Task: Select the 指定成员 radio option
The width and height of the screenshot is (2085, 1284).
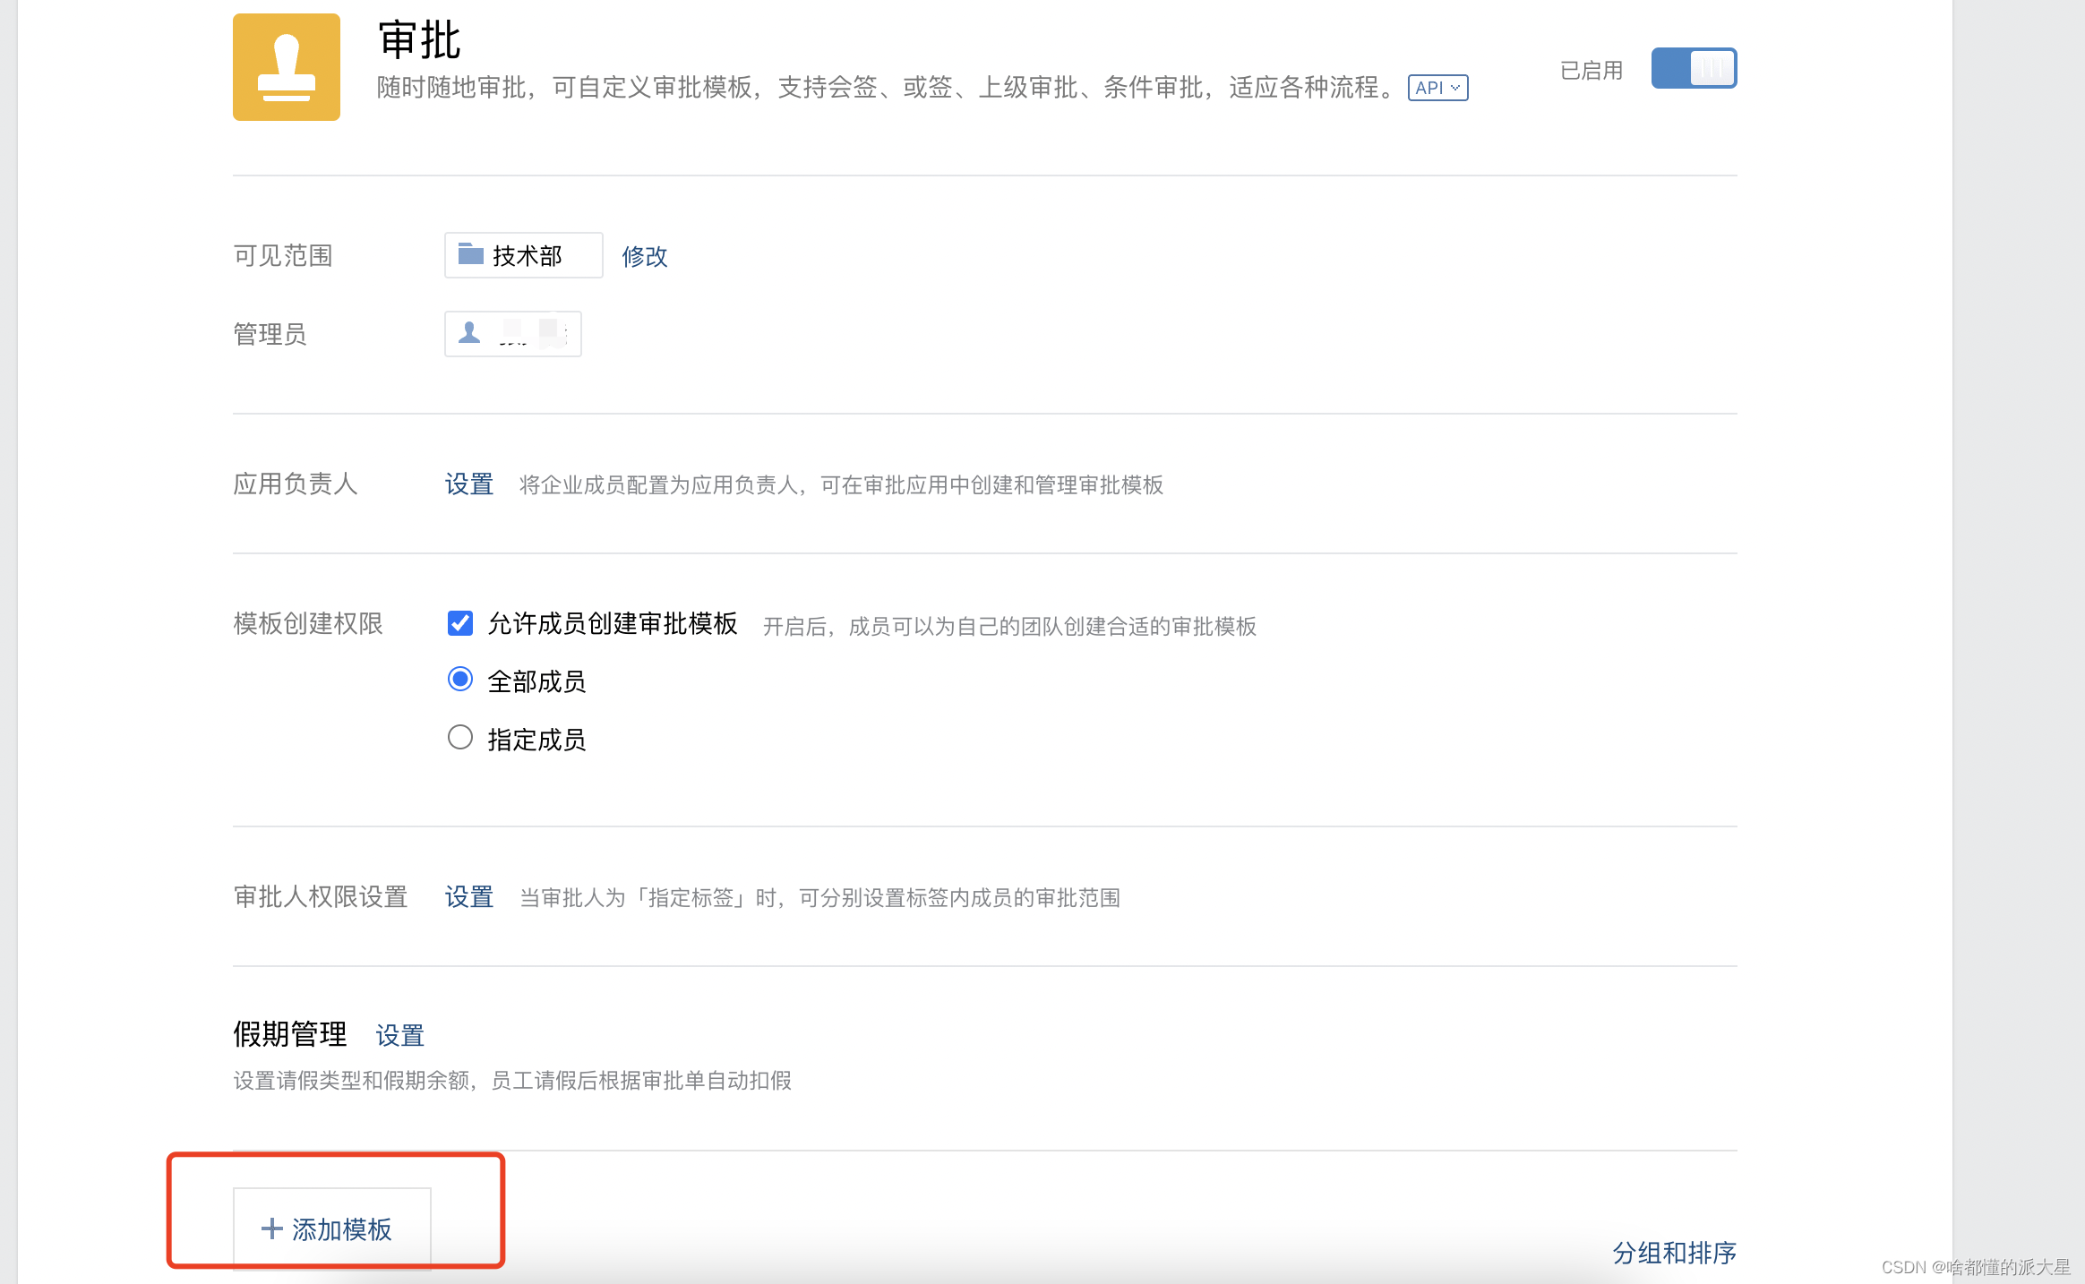Action: [460, 738]
